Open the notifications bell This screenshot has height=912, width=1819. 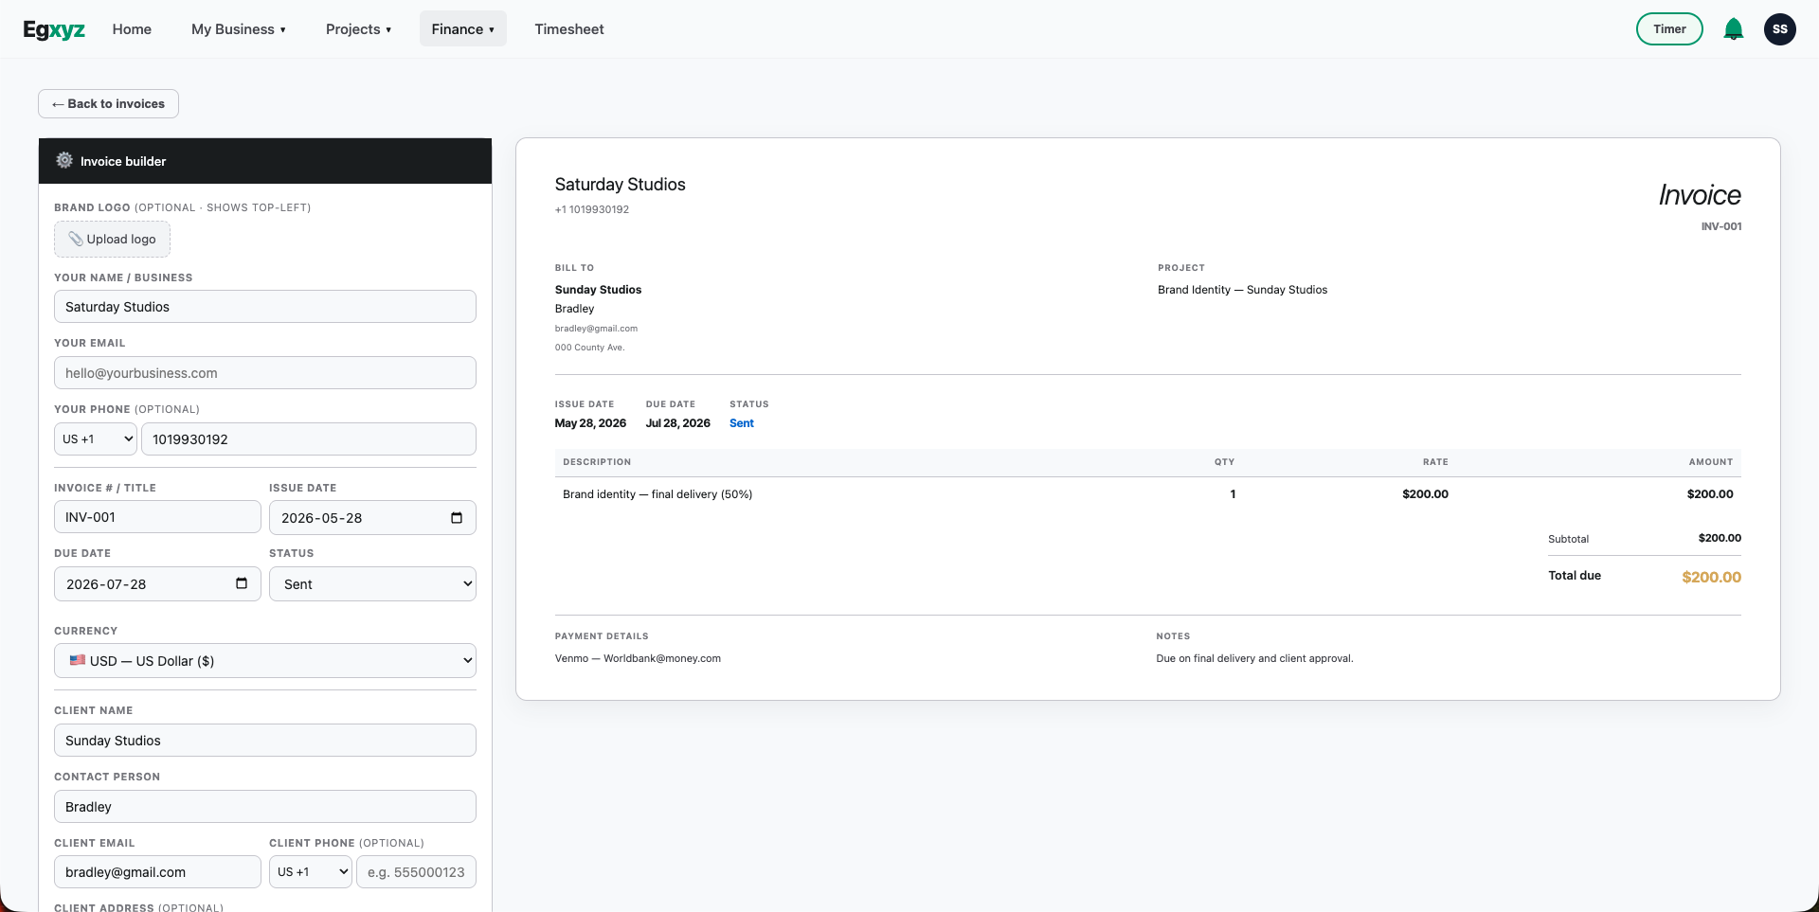1734,29
